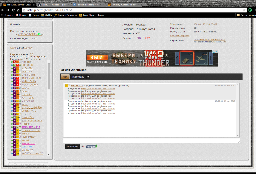Image resolution: width=256 pixels, height=174 pixels.
Task: Open player ICE MAN# profile
Action: (28, 147)
